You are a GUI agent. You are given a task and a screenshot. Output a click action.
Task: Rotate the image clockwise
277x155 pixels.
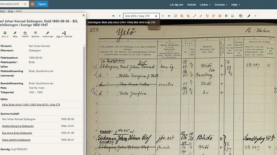click(x=213, y=16)
